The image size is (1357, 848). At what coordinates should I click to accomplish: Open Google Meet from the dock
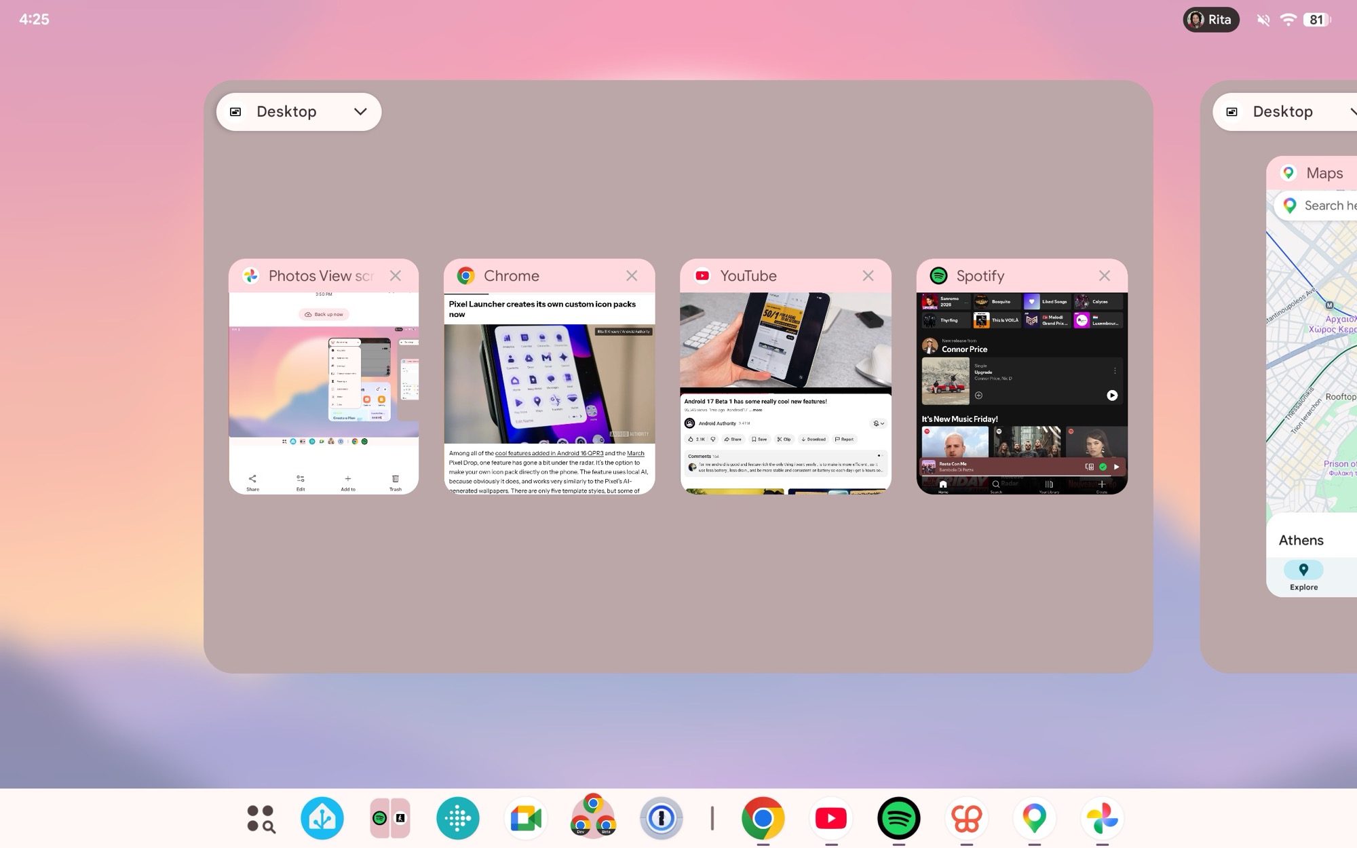pyautogui.click(x=526, y=819)
